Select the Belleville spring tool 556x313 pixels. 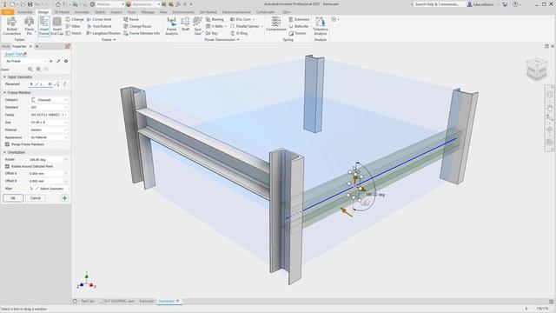(x=299, y=26)
